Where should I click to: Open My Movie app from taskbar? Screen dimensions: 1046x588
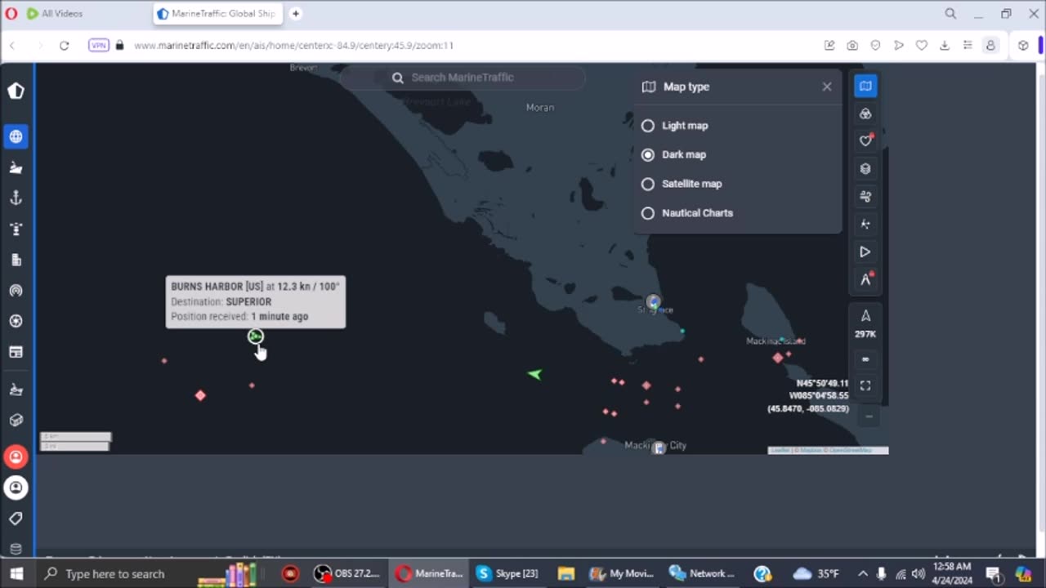[x=619, y=573]
